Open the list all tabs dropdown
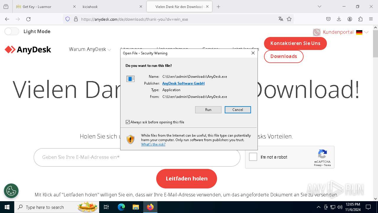The width and height of the screenshot is (378, 213). (319, 7)
